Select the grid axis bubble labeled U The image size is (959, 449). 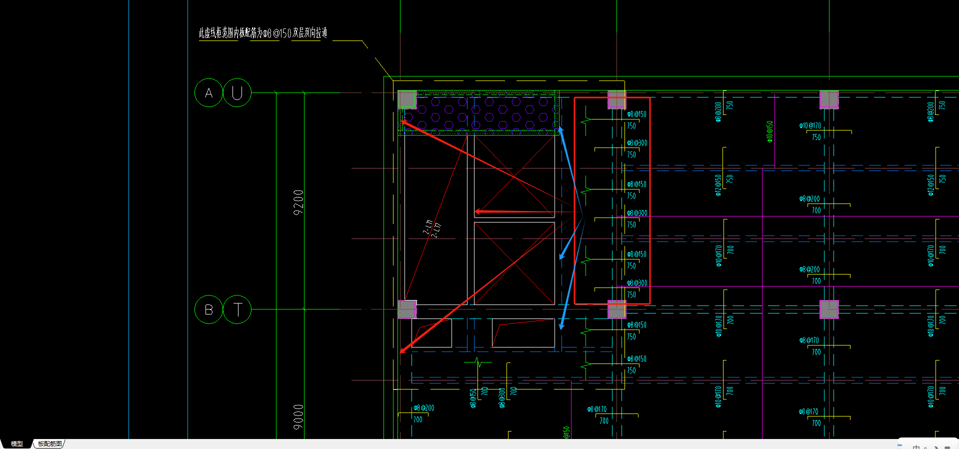pyautogui.click(x=237, y=92)
